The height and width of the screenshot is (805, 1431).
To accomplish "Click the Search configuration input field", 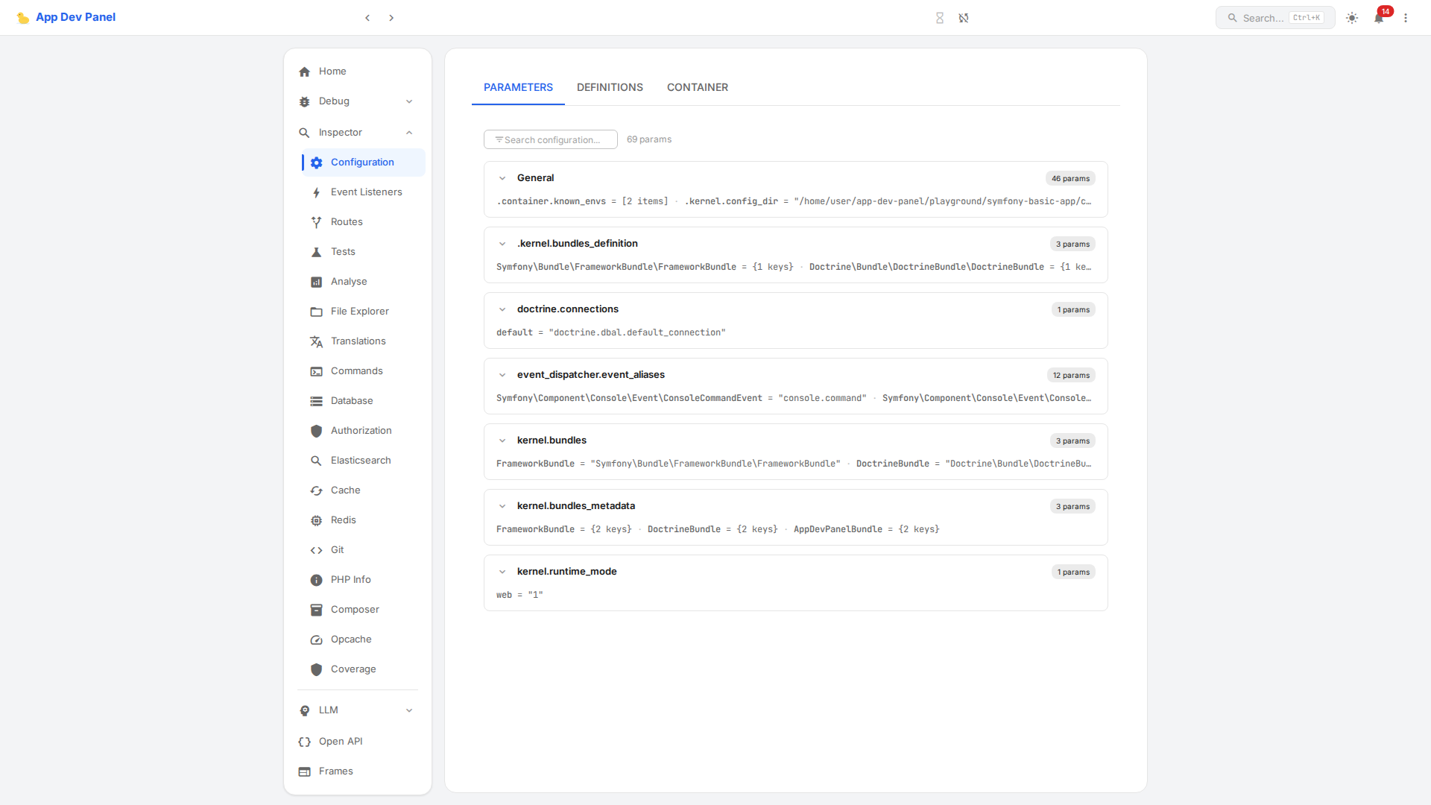I will [550, 139].
